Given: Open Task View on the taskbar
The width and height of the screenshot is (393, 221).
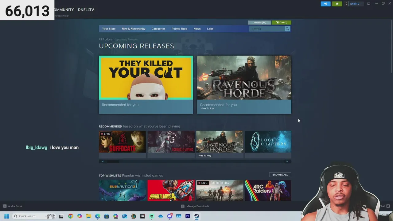Looking at the screenshot, I should point(61,216).
